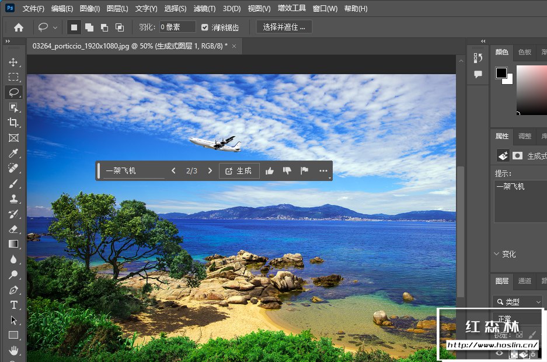547x362 pixels.
Task: Select the Move tool
Action: 13,62
